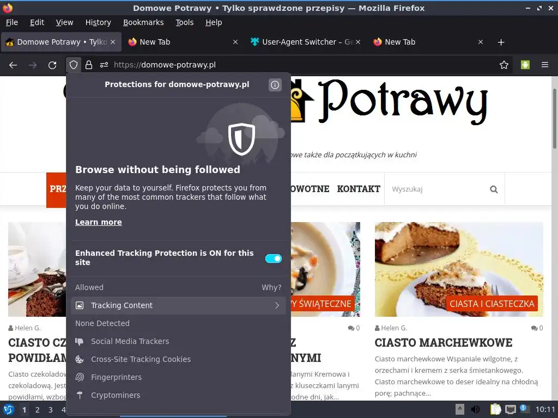Viewport: 558px width, 418px height.
Task: Click the page vertical scrollbar
Action: click(554, 119)
